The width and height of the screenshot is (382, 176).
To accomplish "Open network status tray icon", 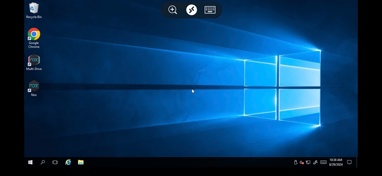I will tap(308, 162).
